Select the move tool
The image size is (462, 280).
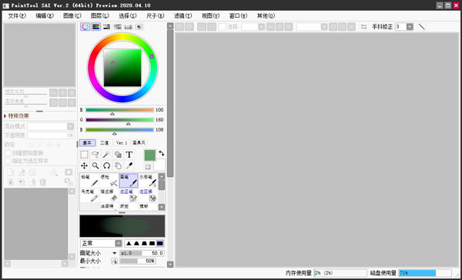pos(84,165)
